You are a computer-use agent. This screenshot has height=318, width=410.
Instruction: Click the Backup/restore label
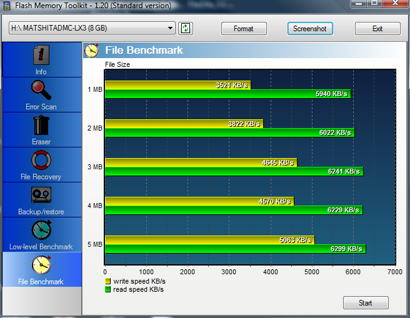click(x=41, y=212)
